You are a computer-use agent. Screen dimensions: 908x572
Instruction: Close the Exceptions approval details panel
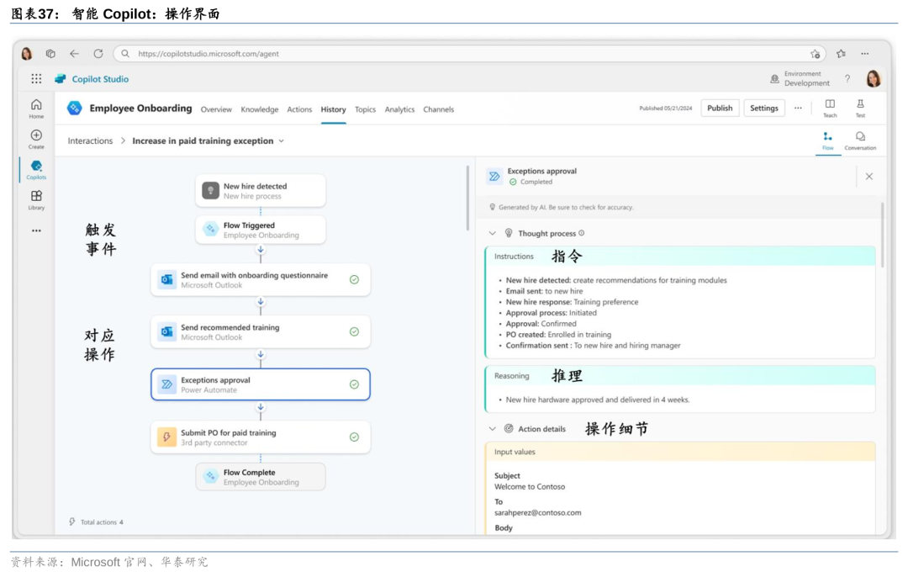click(868, 177)
